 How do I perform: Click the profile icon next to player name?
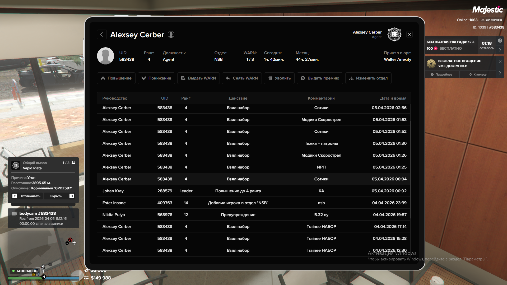click(x=171, y=35)
